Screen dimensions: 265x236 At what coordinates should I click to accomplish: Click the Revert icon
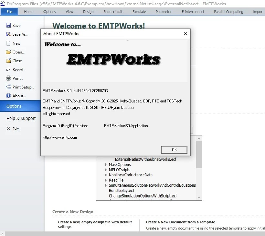point(8,69)
